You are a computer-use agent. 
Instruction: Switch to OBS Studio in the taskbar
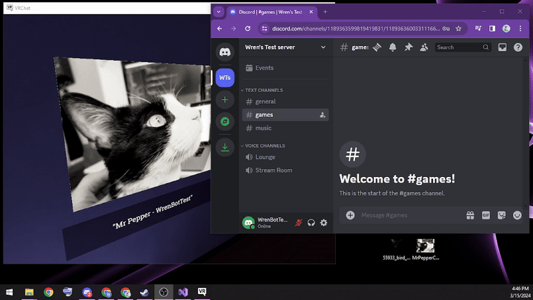[x=163, y=292]
